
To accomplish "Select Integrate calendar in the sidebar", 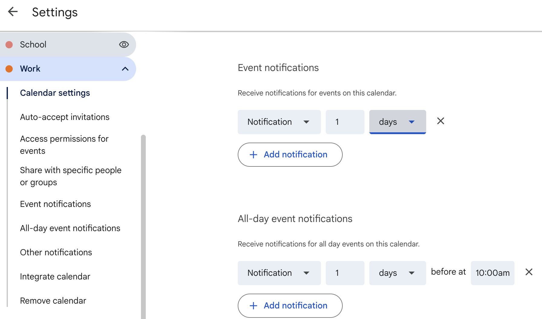I will pos(55,277).
